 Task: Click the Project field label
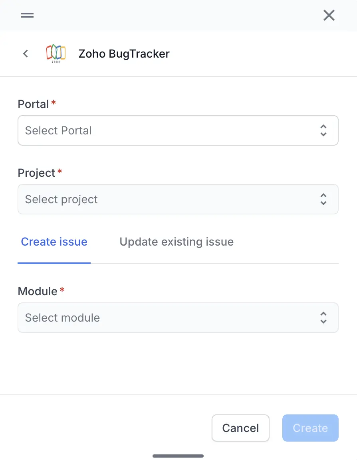[36, 173]
